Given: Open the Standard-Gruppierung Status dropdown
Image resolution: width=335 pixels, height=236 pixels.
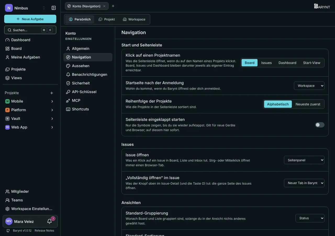Looking at the screenshot, I should 310,218.
